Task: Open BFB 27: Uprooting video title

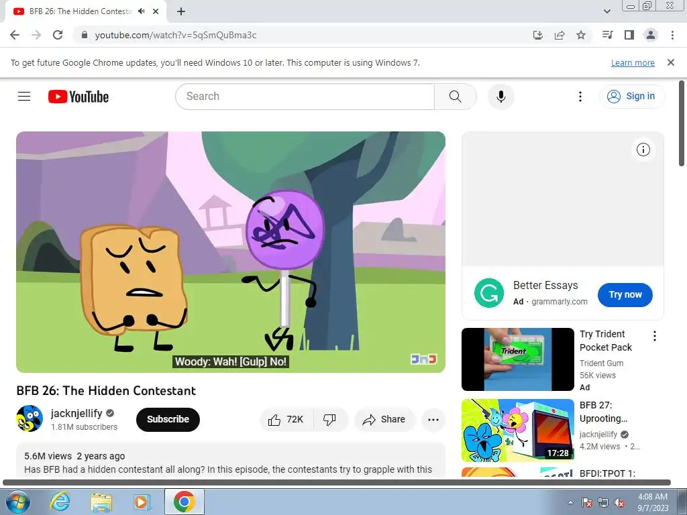Action: 603,412
